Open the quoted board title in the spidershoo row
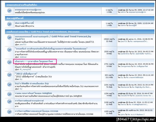The height and width of the screenshot is (122, 156). [51, 49]
